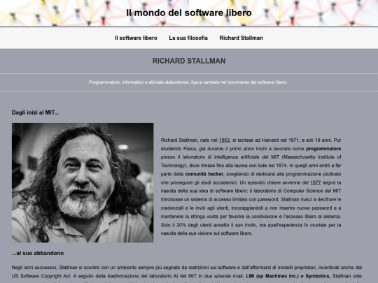This screenshot has width=378, height=283.
Task: Follow the underlined '1977' link
Action: pyautogui.click(x=315, y=182)
